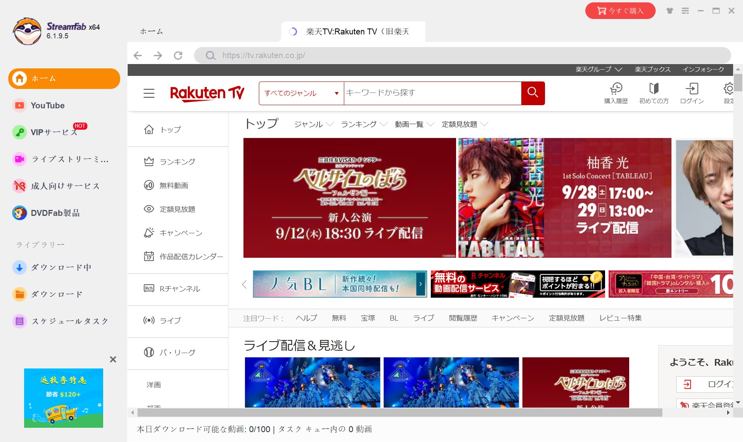Image resolution: width=743 pixels, height=442 pixels.
Task: Open the 初めての方 guide icon
Action: point(654,93)
